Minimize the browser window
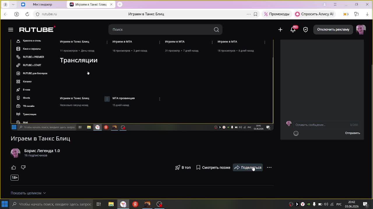This screenshot has width=373, height=209. (x=346, y=4)
